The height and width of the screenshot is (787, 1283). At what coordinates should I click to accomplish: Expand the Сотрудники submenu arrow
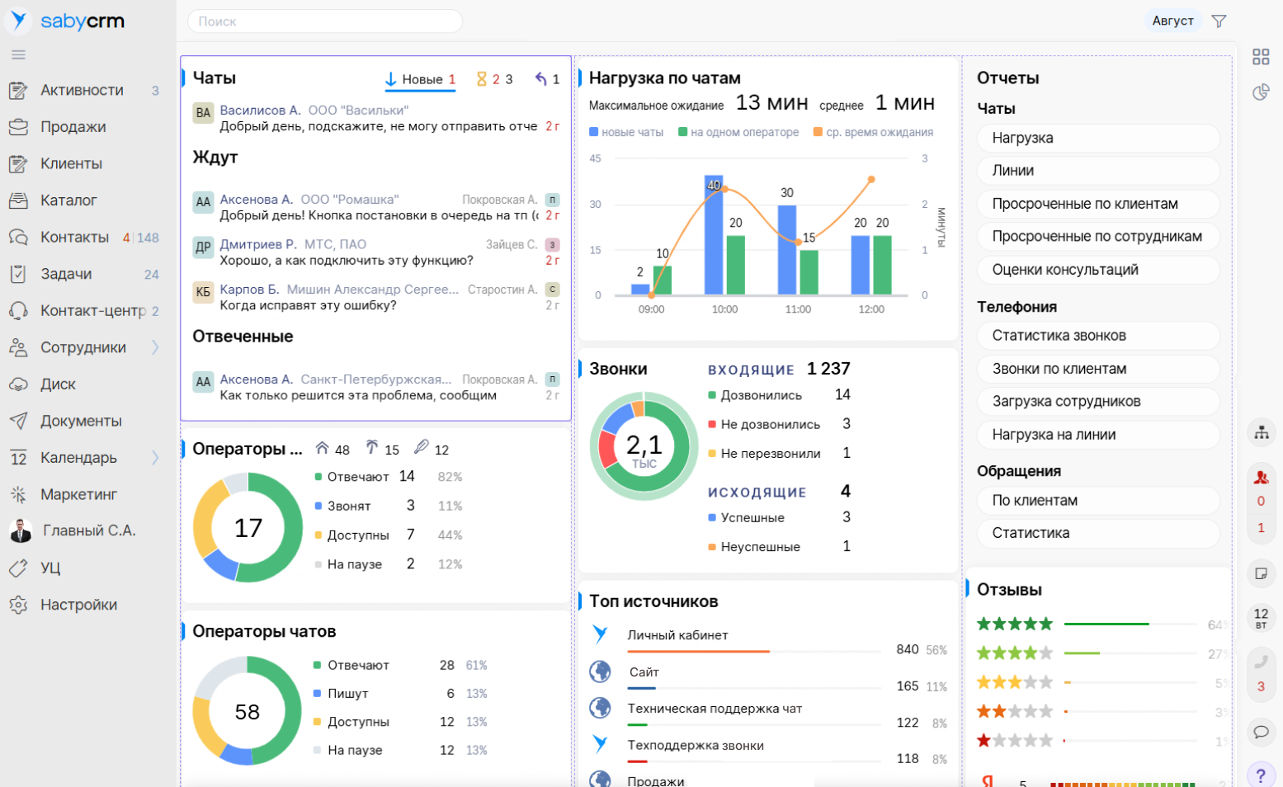(x=155, y=347)
